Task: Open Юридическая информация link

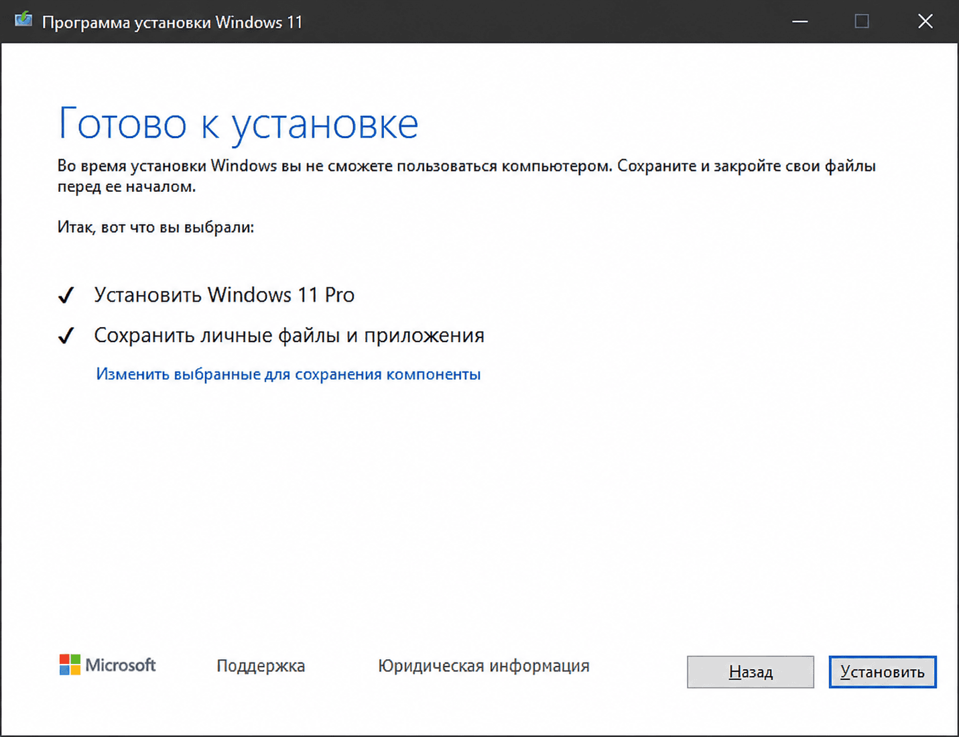Action: pos(484,666)
